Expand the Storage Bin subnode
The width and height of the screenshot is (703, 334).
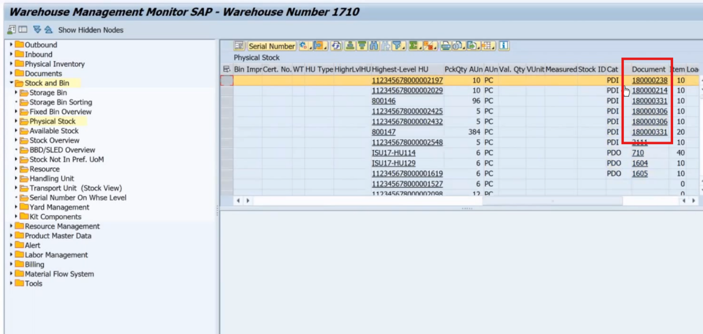(17, 92)
